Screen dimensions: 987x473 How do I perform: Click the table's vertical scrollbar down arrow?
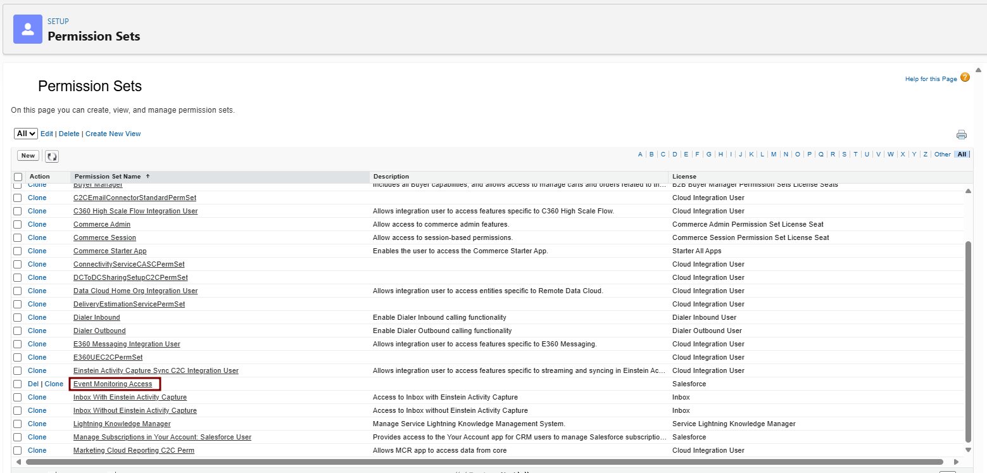coord(967,450)
